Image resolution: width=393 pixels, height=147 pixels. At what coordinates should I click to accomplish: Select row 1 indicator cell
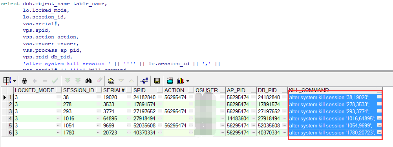10,97
